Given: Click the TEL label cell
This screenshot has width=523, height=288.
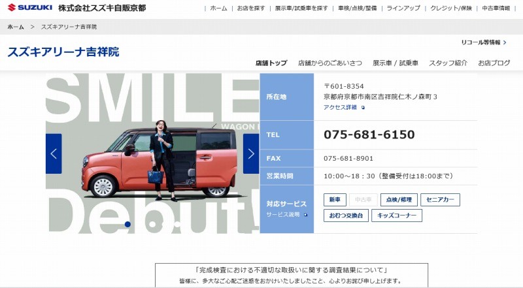Looking at the screenshot, I should click(287, 135).
